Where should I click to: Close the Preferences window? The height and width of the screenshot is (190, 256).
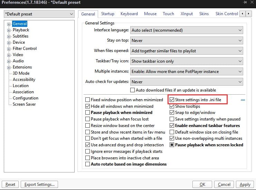coord(252,2)
